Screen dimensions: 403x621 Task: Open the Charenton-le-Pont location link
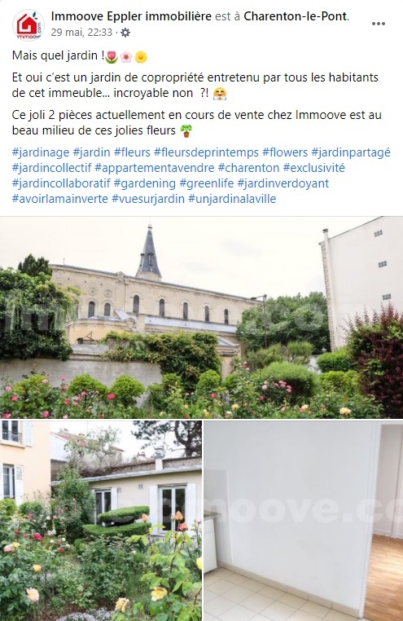(296, 16)
